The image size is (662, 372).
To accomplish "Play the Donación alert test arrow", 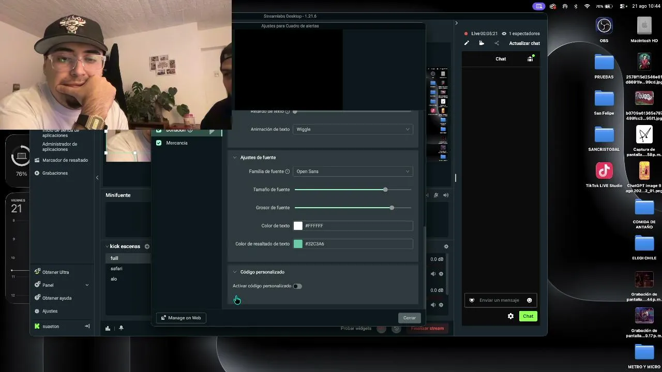I will [x=212, y=131].
